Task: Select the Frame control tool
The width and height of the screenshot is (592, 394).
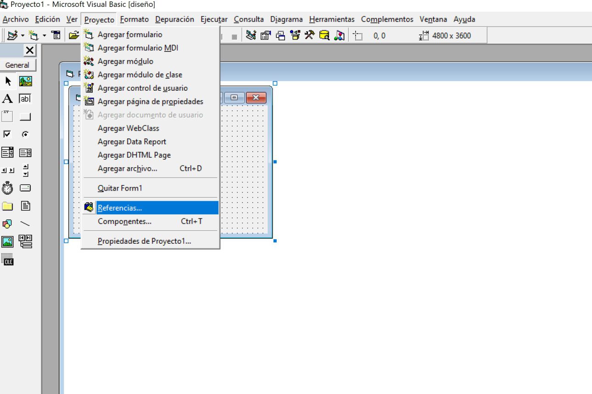Action: (8, 116)
